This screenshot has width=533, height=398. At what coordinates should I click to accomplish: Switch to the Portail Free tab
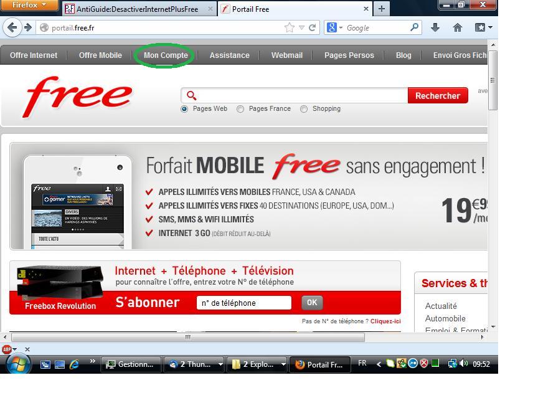point(294,9)
